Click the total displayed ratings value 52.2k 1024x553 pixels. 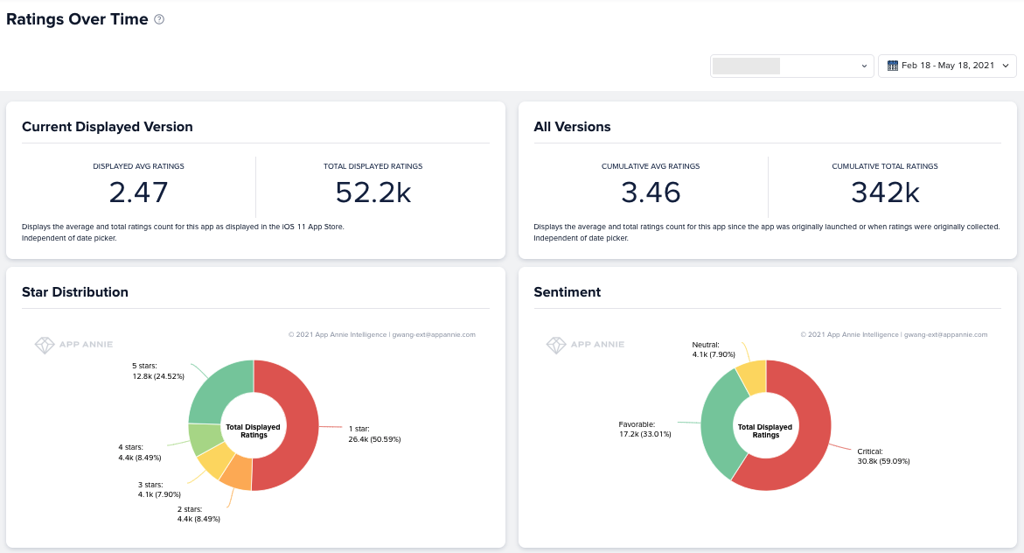[373, 192]
